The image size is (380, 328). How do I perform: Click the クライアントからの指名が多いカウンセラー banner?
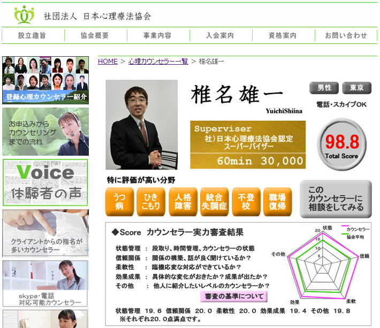tap(45, 233)
